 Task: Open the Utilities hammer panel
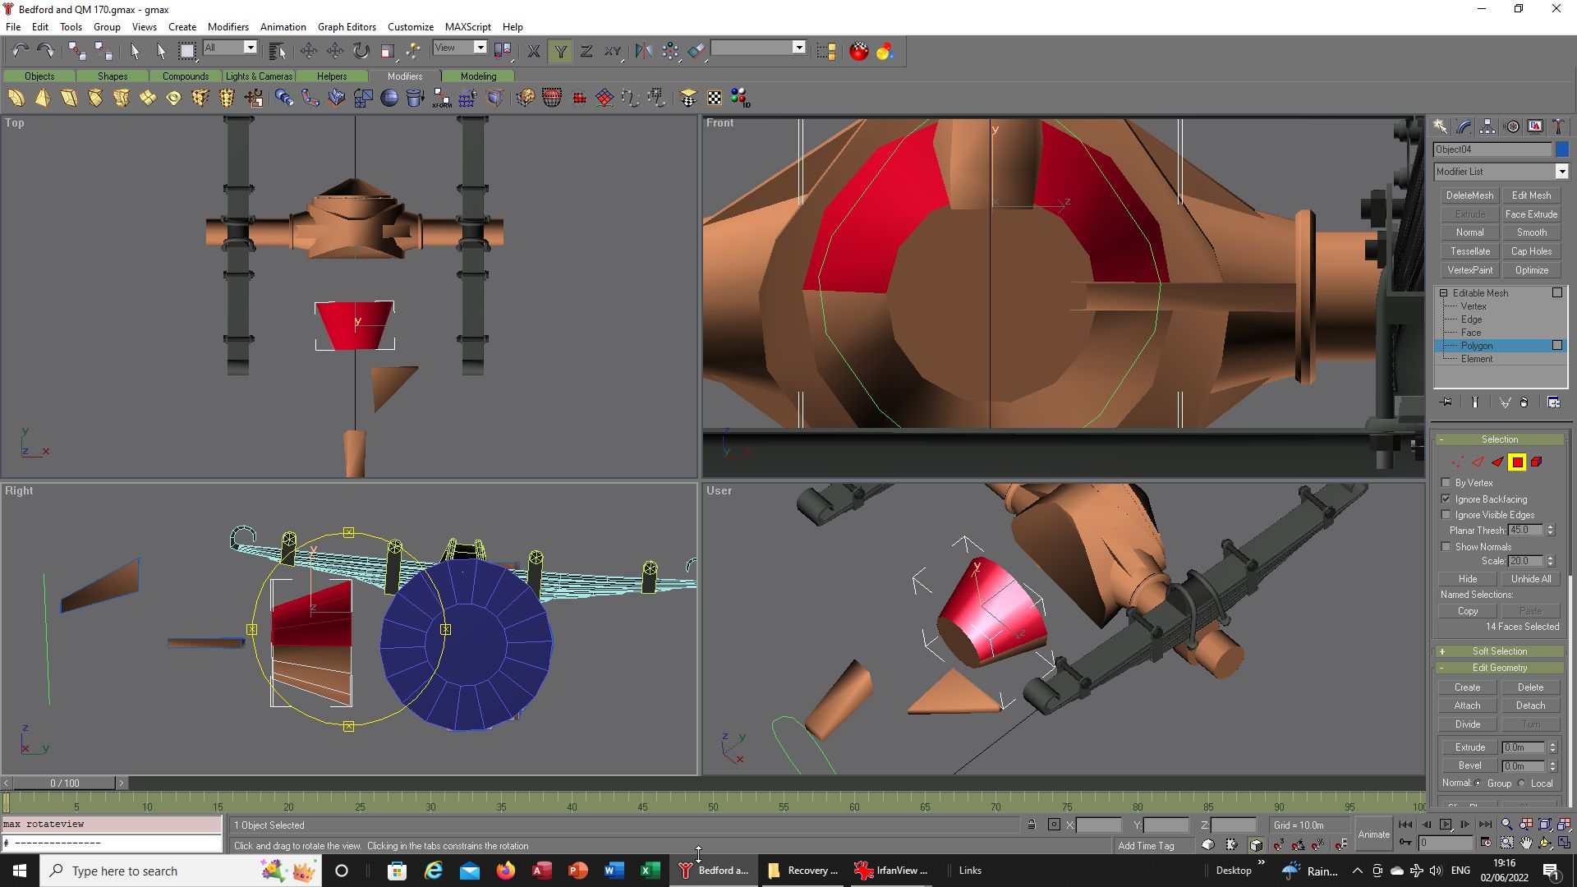point(1558,126)
